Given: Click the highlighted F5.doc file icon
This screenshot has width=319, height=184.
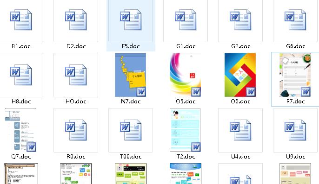Looking at the screenshot, I should [131, 19].
